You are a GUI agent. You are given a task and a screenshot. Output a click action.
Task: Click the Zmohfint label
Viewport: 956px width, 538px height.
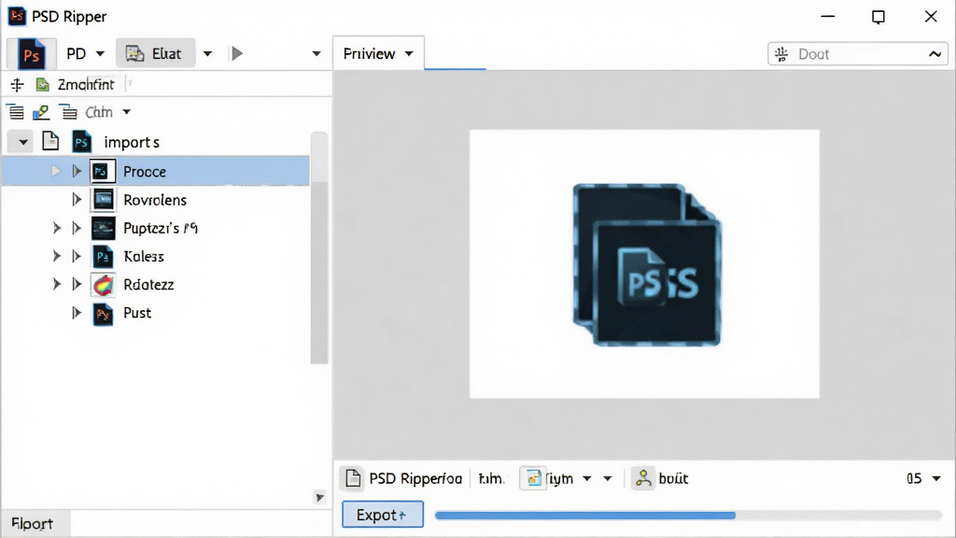click(86, 85)
